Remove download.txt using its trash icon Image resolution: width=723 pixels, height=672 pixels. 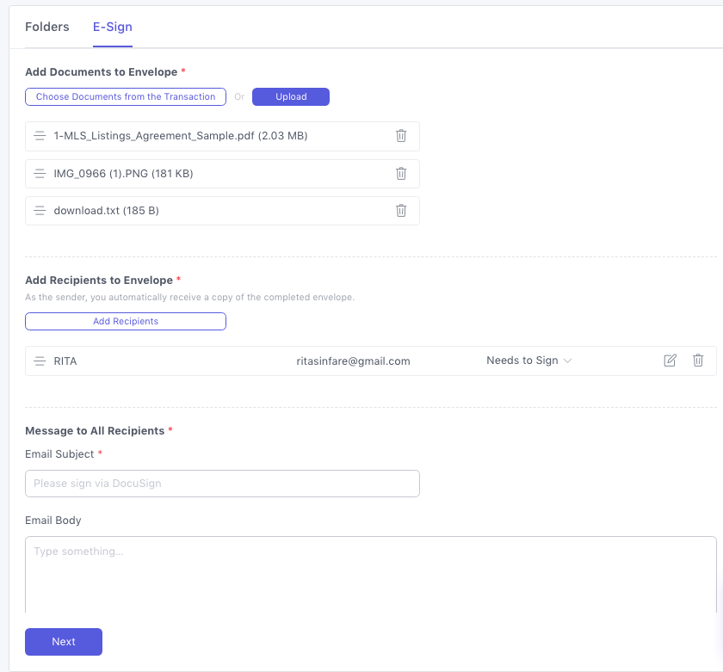[x=401, y=211]
